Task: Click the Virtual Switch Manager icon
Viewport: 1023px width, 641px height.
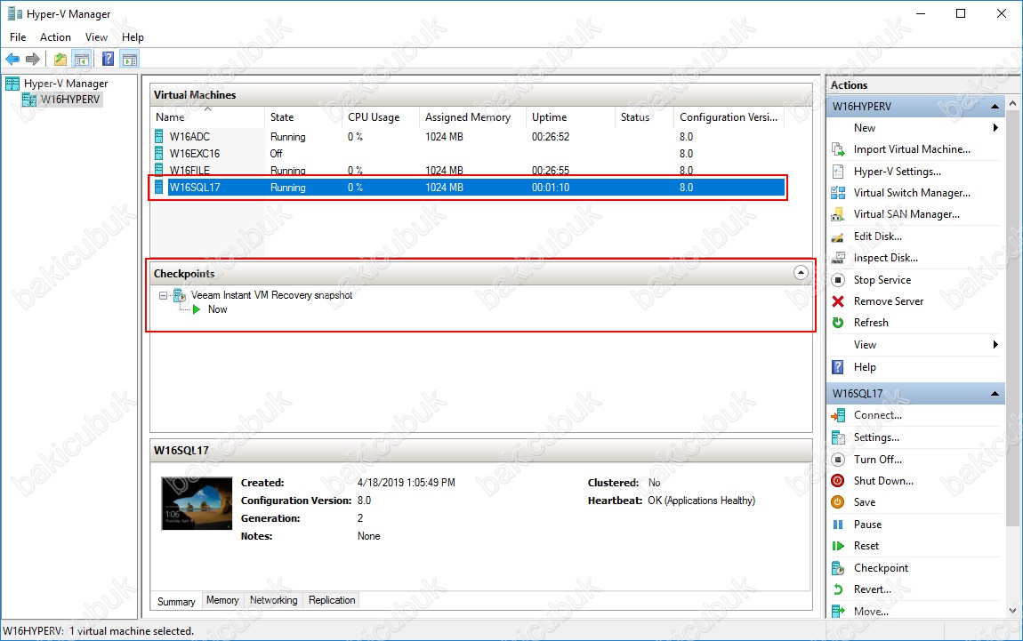Action: click(x=837, y=193)
